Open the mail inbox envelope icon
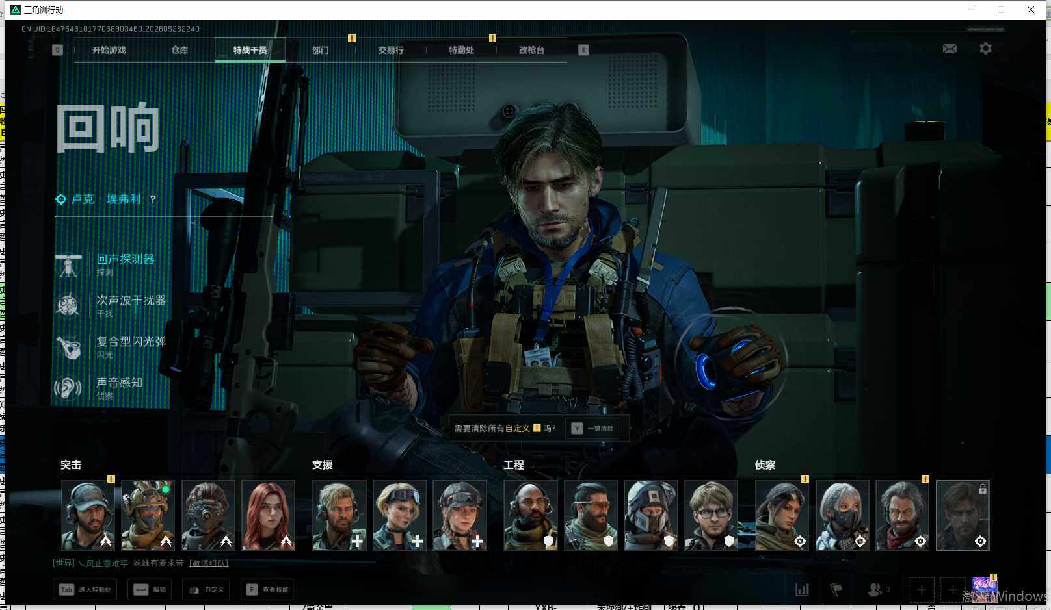Viewport: 1051px width, 610px height. 950,49
